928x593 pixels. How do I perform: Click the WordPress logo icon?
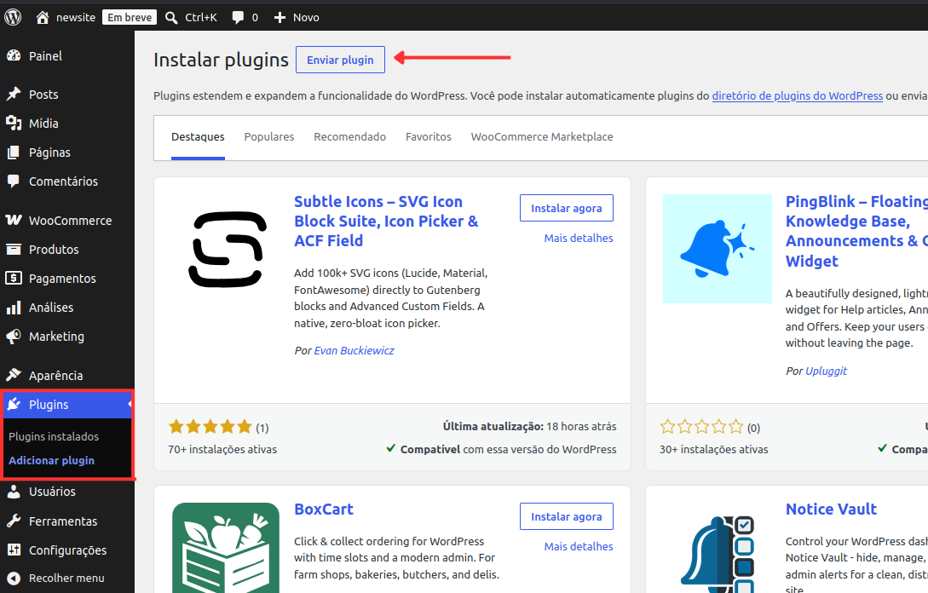13,17
